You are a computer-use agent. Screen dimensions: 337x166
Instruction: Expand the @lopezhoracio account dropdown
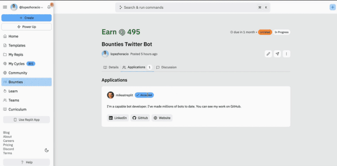31,7
